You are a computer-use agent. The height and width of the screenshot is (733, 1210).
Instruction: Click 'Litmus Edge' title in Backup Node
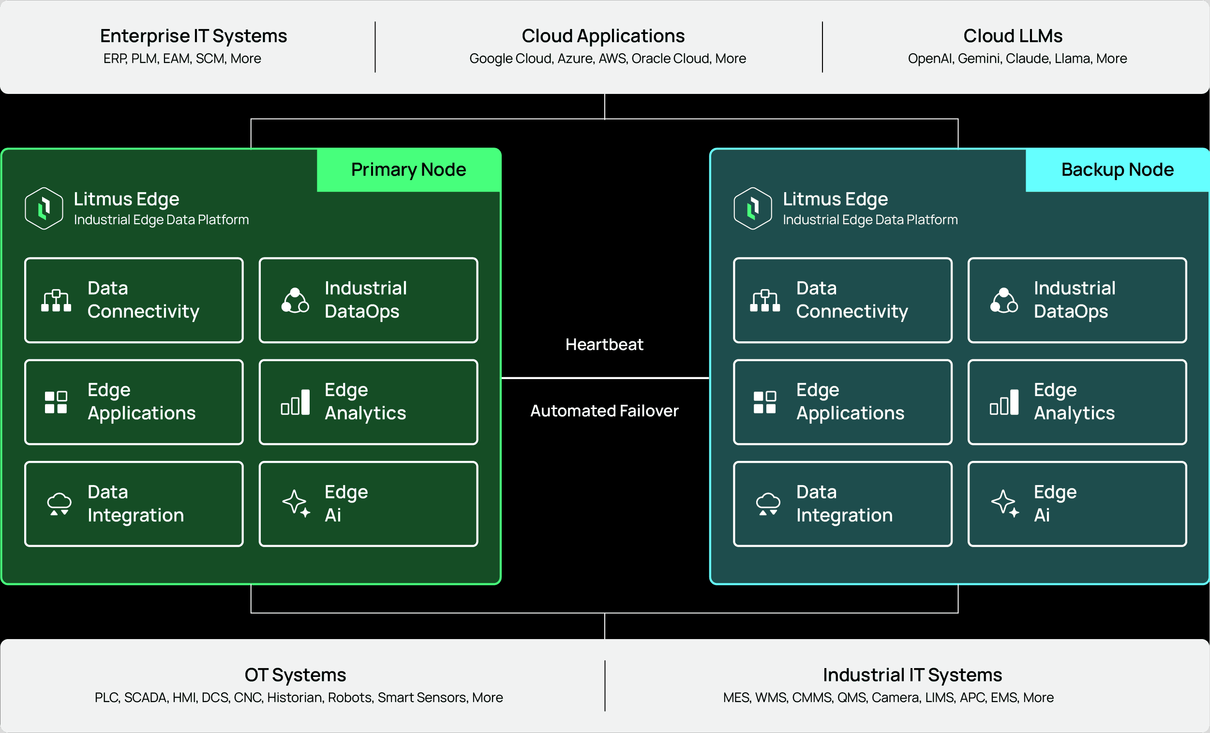(835, 199)
